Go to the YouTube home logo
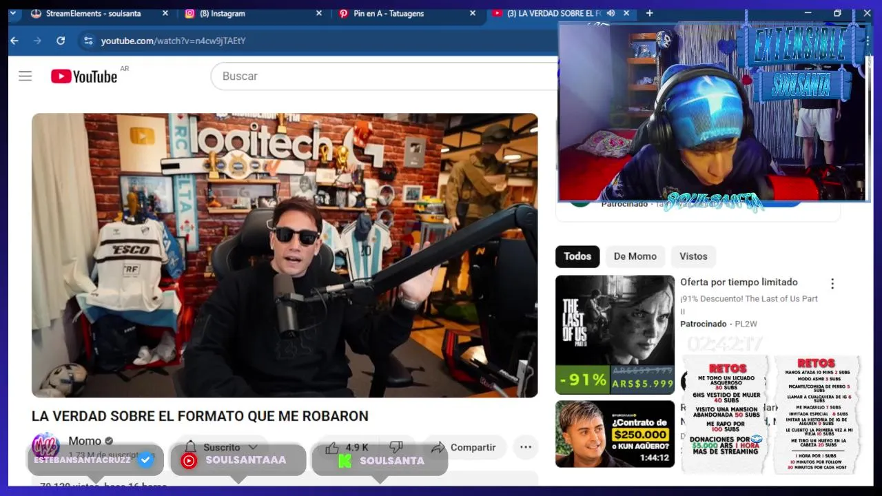The height and width of the screenshot is (496, 882). 84,76
